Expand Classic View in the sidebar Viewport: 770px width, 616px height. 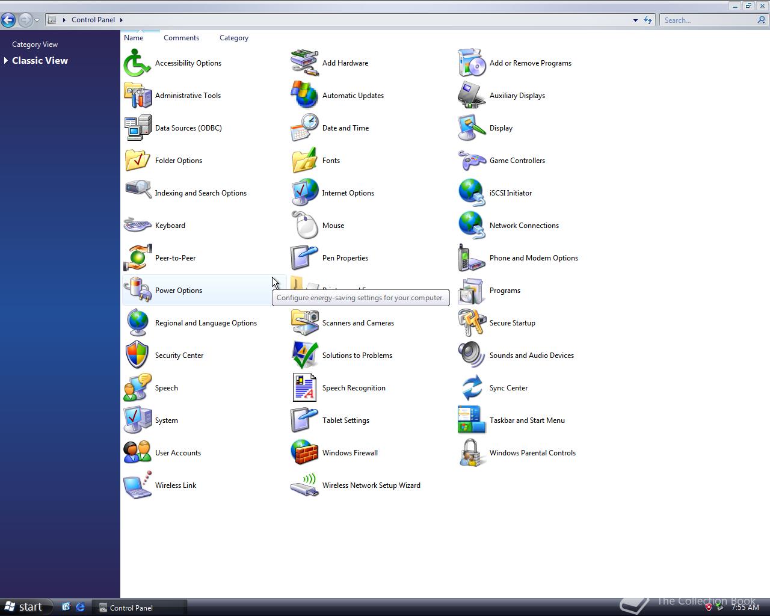tap(40, 60)
